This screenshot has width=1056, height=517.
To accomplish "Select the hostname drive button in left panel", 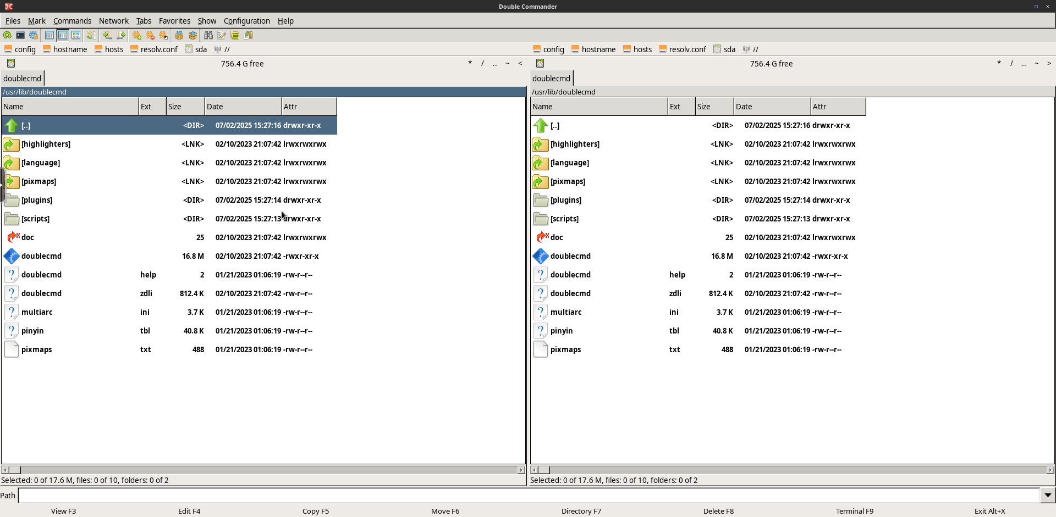I will pyautogui.click(x=65, y=49).
